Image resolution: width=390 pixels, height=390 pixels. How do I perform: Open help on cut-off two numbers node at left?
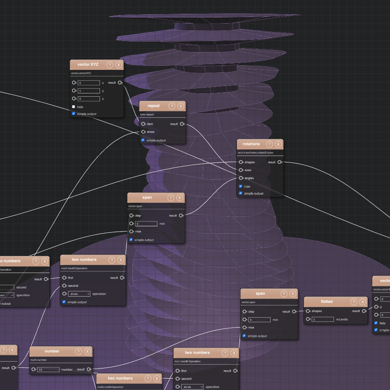point(36,261)
